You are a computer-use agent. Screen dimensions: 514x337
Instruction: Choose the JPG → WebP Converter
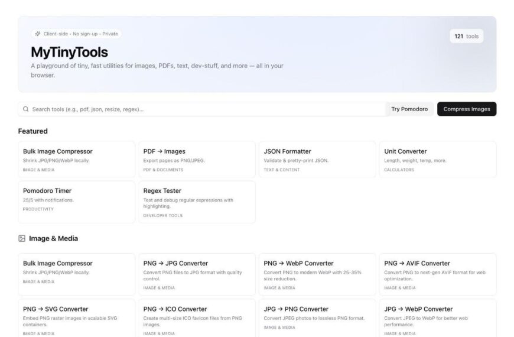[437, 319]
